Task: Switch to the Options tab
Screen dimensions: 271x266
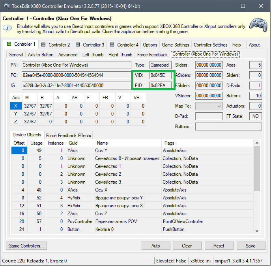Action: [x=150, y=45]
